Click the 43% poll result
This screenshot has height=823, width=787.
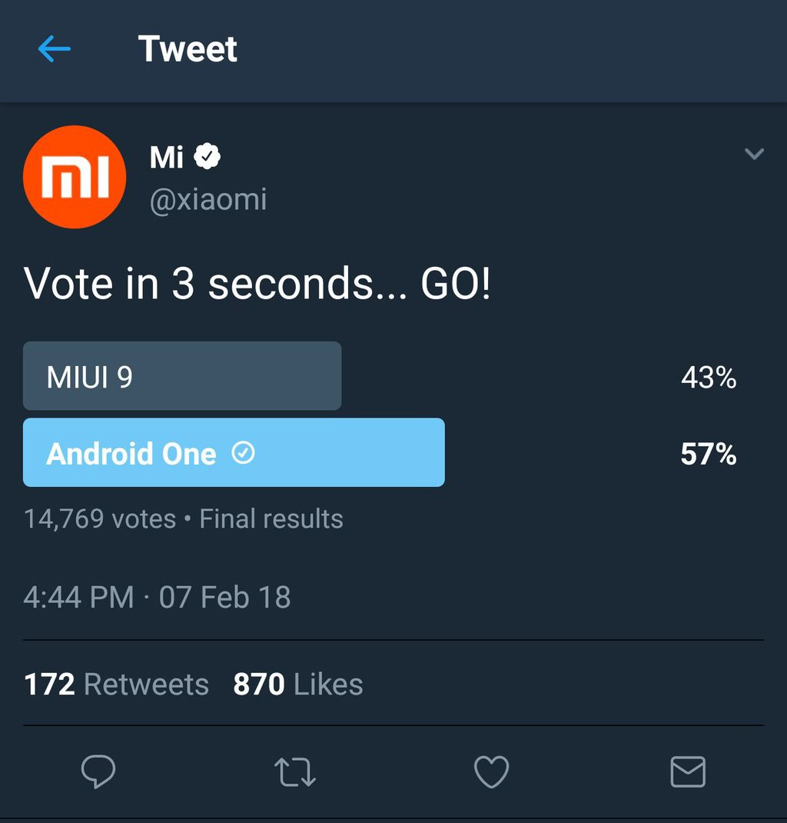click(x=708, y=378)
